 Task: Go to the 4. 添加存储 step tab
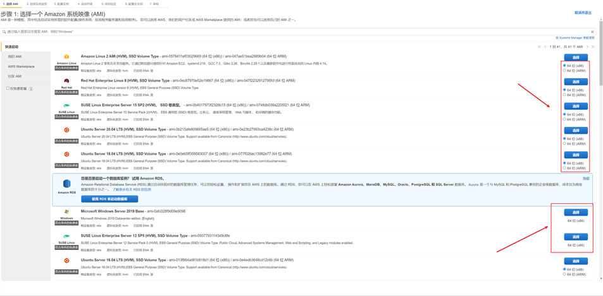(85, 3)
